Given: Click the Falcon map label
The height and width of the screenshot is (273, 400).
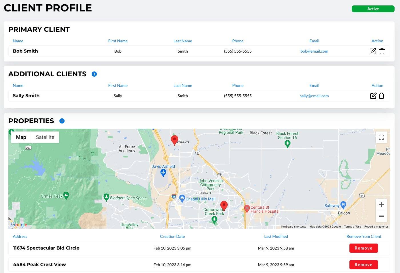Looking at the screenshot, I should pos(344,213).
